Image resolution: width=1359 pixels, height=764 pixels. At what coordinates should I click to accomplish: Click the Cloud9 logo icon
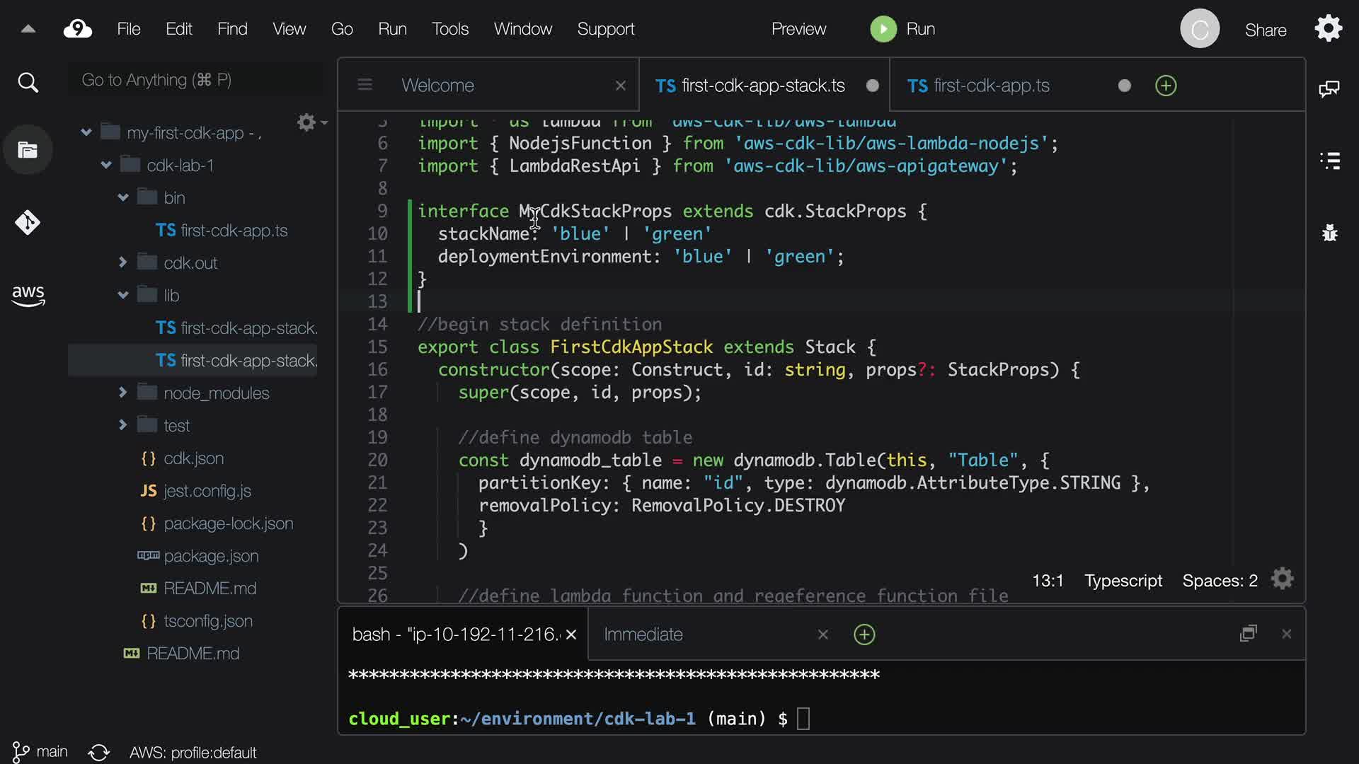(78, 29)
